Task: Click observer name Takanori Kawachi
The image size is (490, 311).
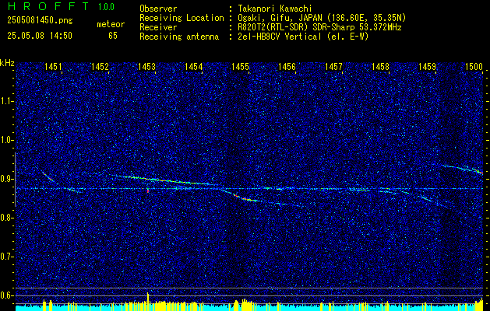Action: (274, 9)
